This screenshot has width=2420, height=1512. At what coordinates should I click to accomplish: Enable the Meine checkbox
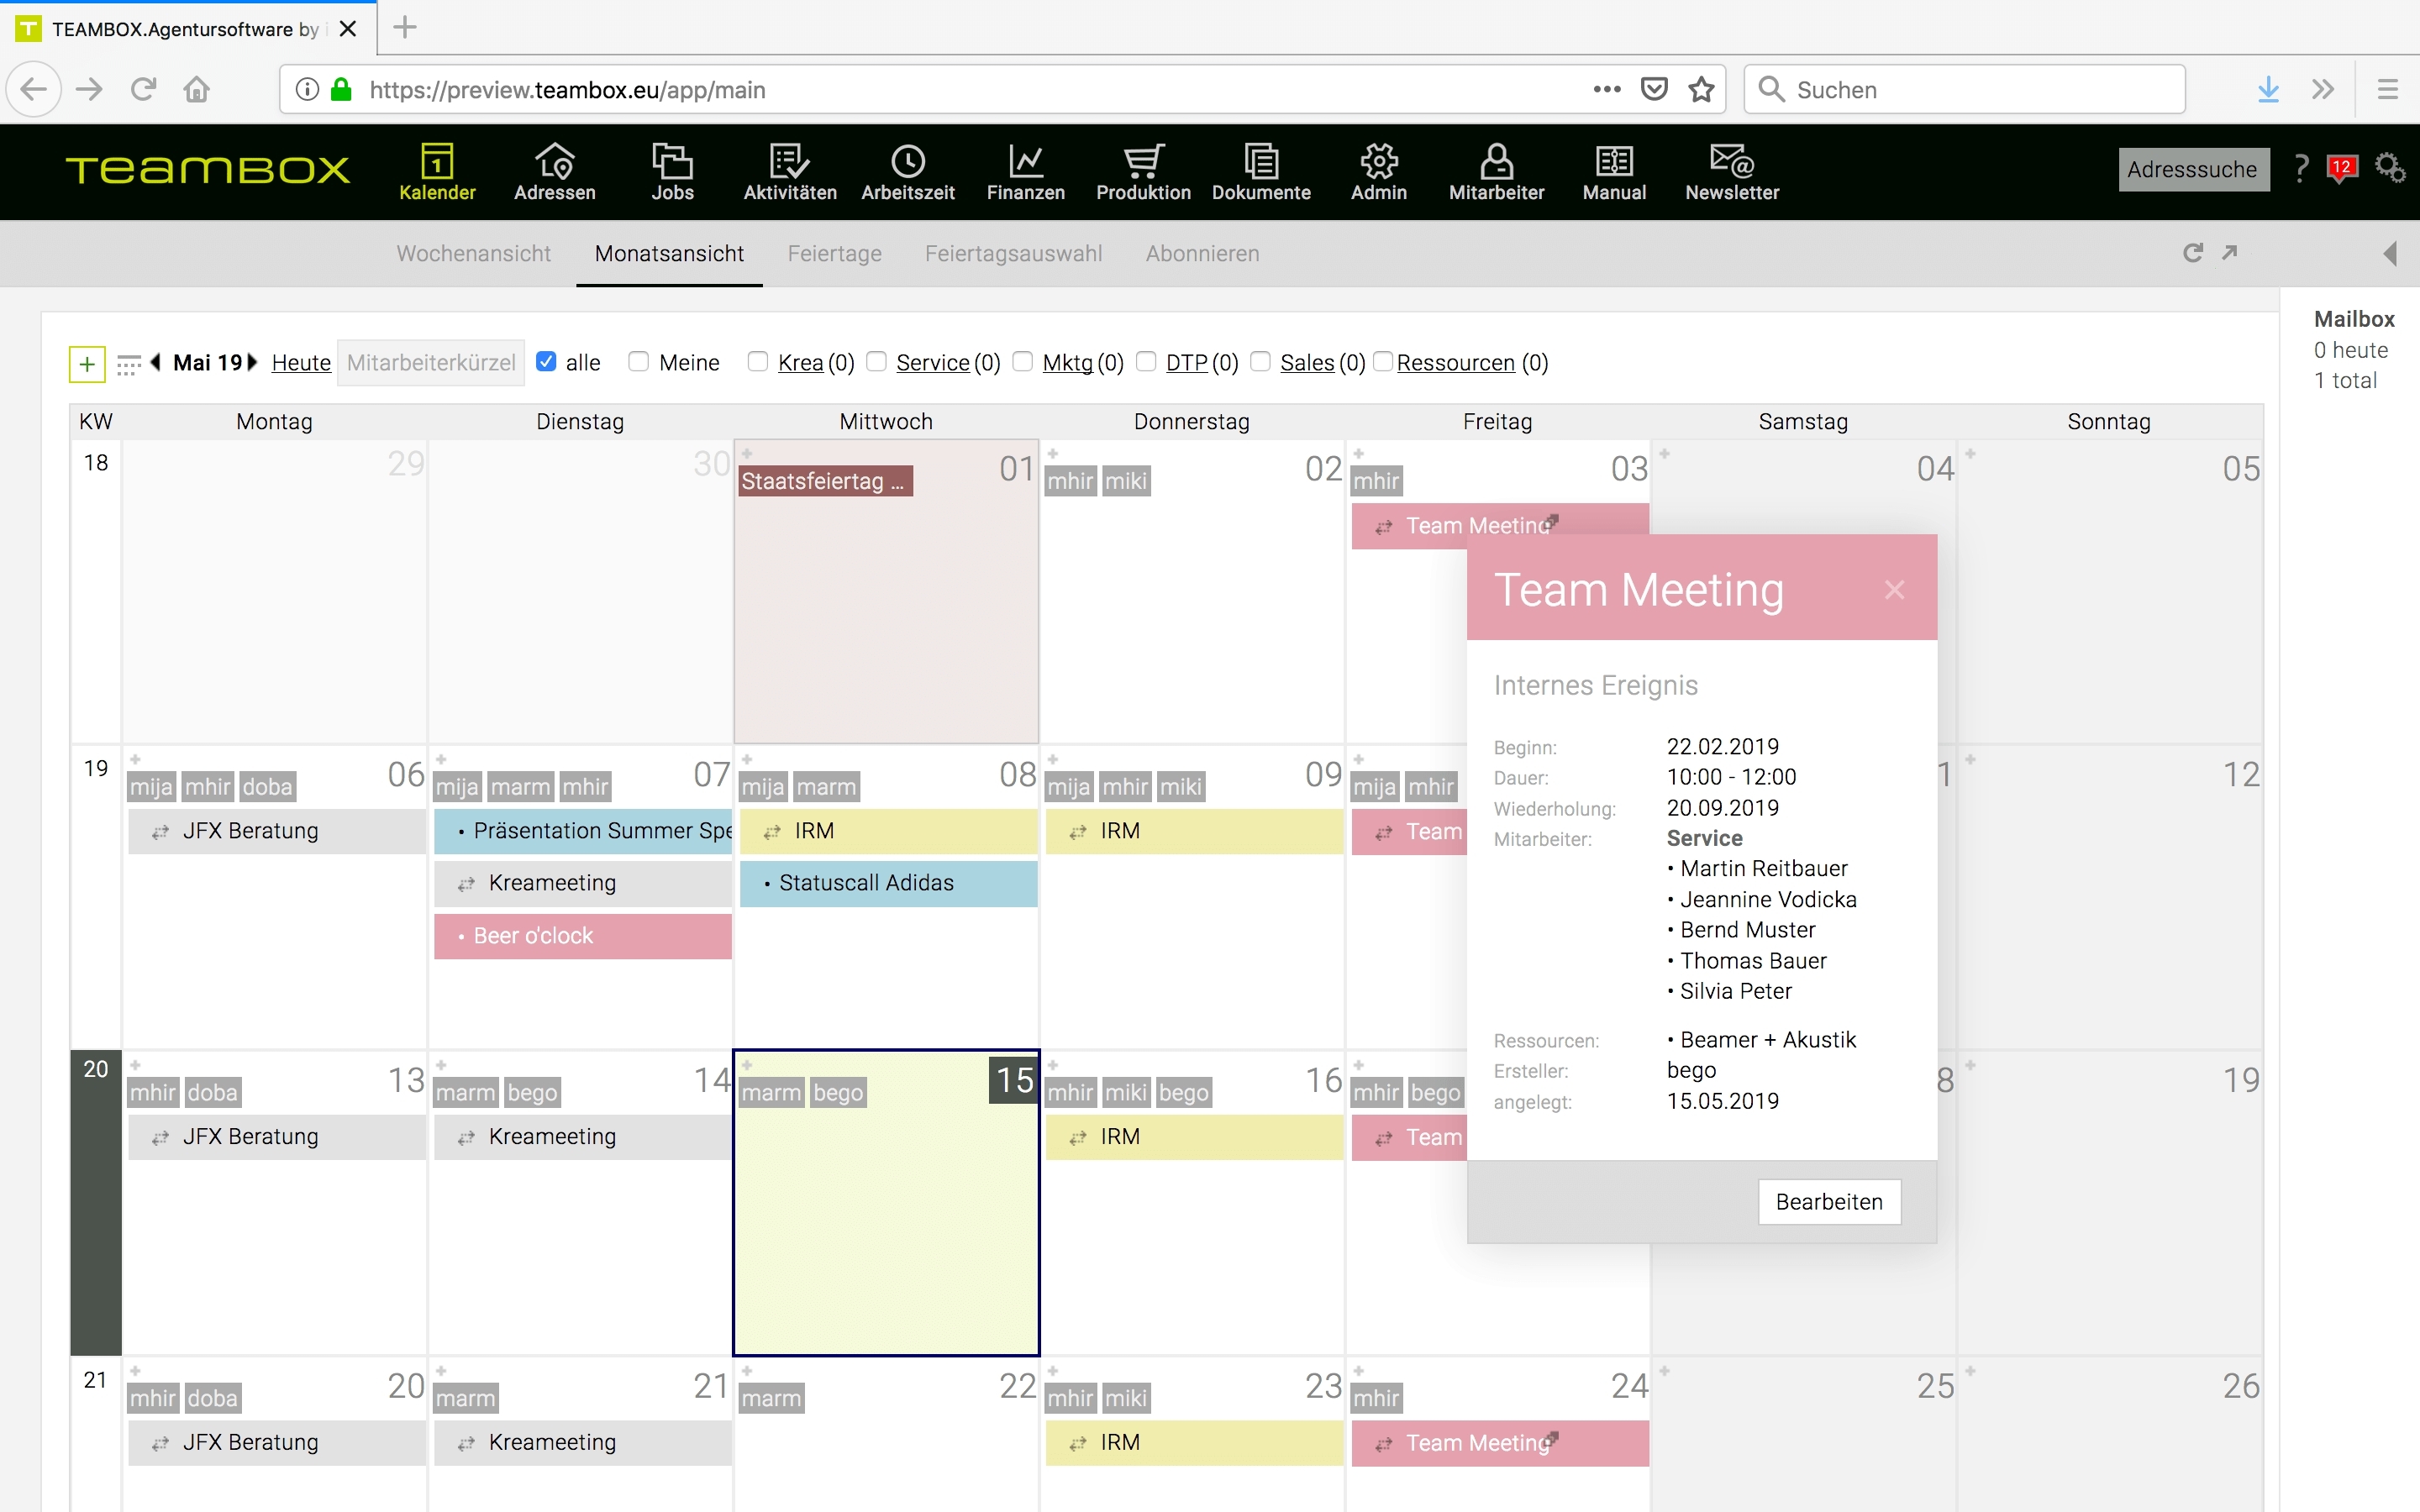click(638, 362)
